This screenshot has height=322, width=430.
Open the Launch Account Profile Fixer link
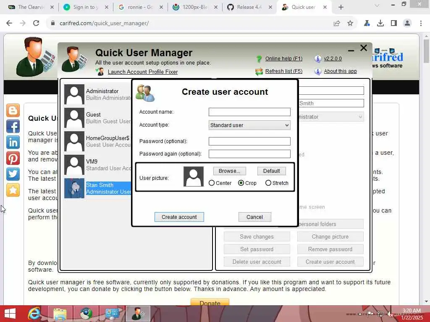click(143, 72)
